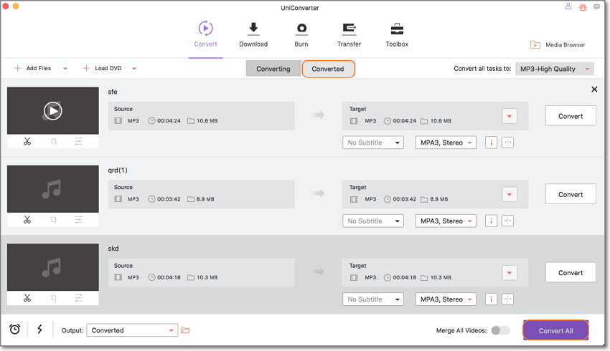Trim the skd file with scissors
This screenshot has height=351, width=610.
tap(27, 298)
